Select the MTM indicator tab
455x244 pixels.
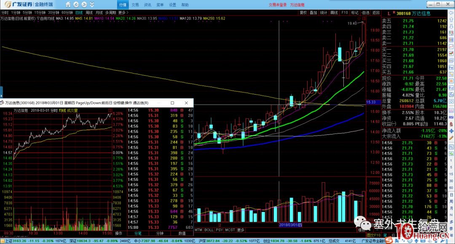[198, 230]
